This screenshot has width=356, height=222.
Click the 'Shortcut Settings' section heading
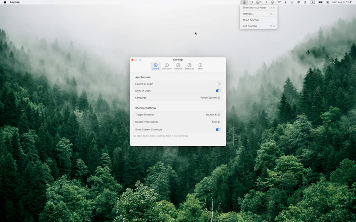pyautogui.click(x=146, y=108)
